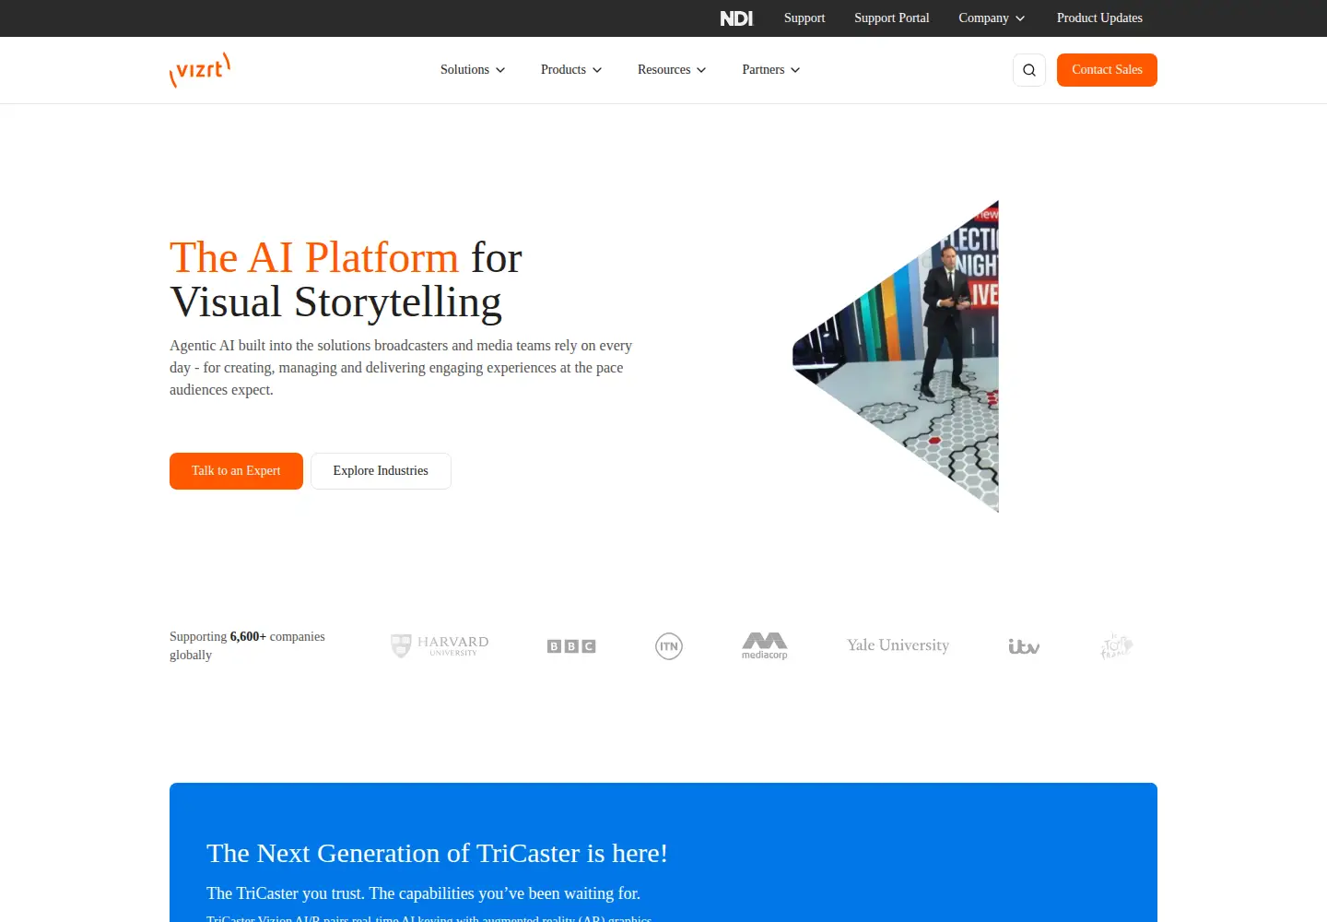The height and width of the screenshot is (922, 1327).
Task: Click the Contact Sales button
Action: (x=1107, y=70)
